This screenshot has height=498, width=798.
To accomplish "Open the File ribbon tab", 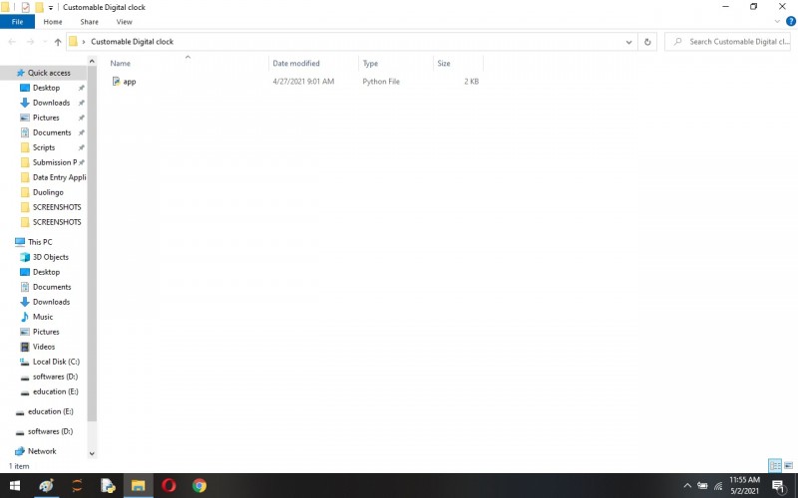I will coord(17,22).
